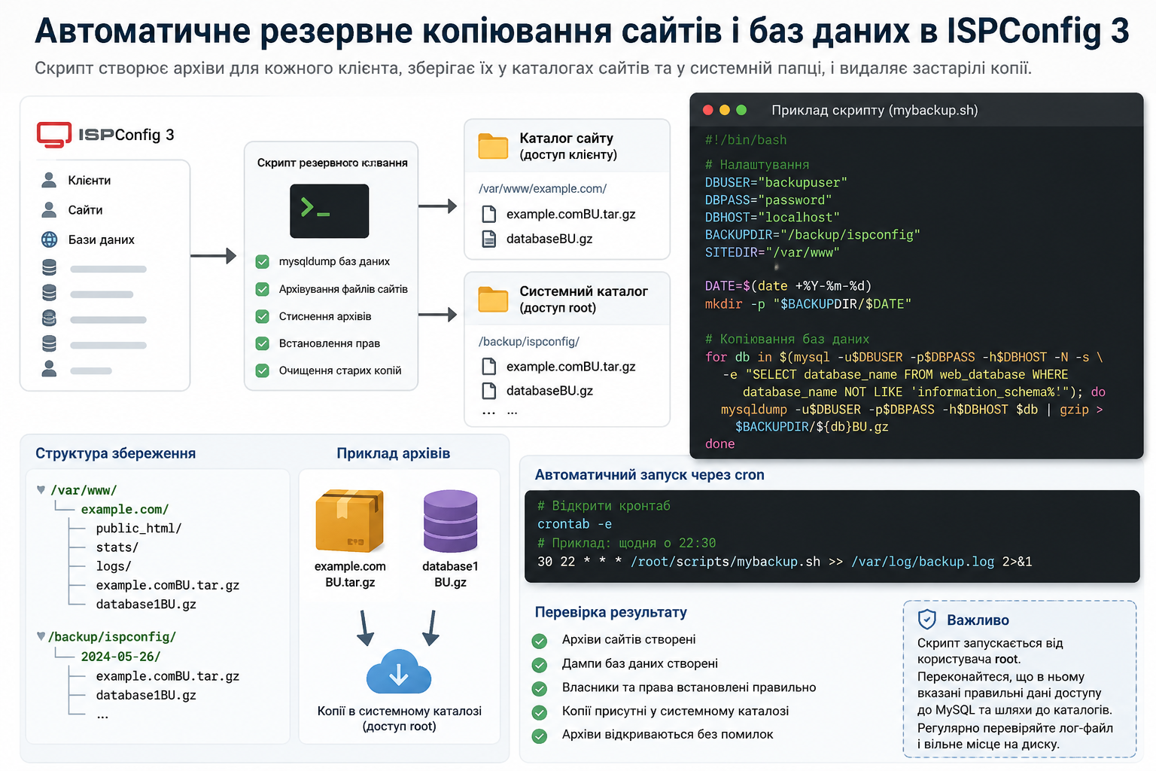The width and height of the screenshot is (1156, 771).
Task: Click the done line in the script
Action: point(719,444)
